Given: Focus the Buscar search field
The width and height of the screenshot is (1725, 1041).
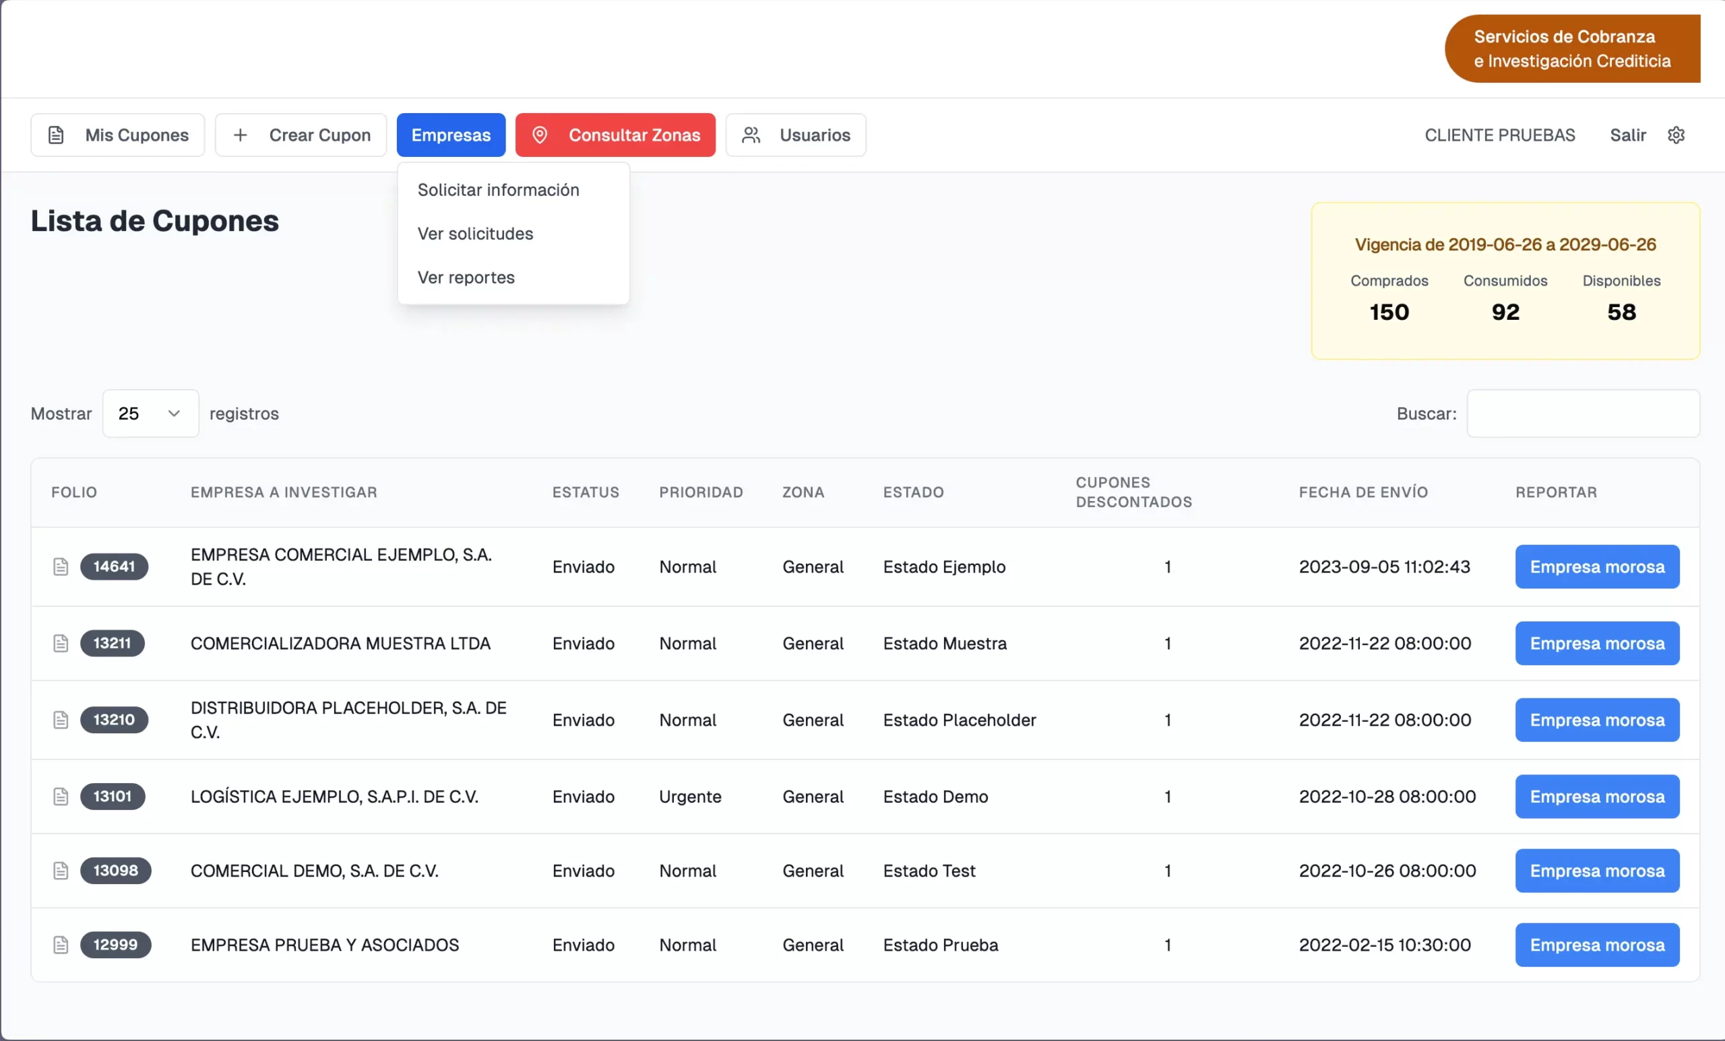Looking at the screenshot, I should pos(1582,413).
